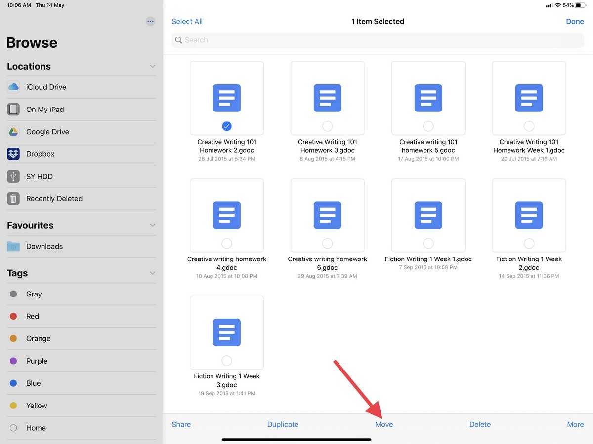Click the Dropbox logo icon
The width and height of the screenshot is (593, 444).
point(13,154)
